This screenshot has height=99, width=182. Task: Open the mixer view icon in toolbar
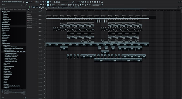[76, 5]
